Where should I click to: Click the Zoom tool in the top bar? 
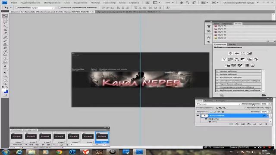[x=188, y=3]
